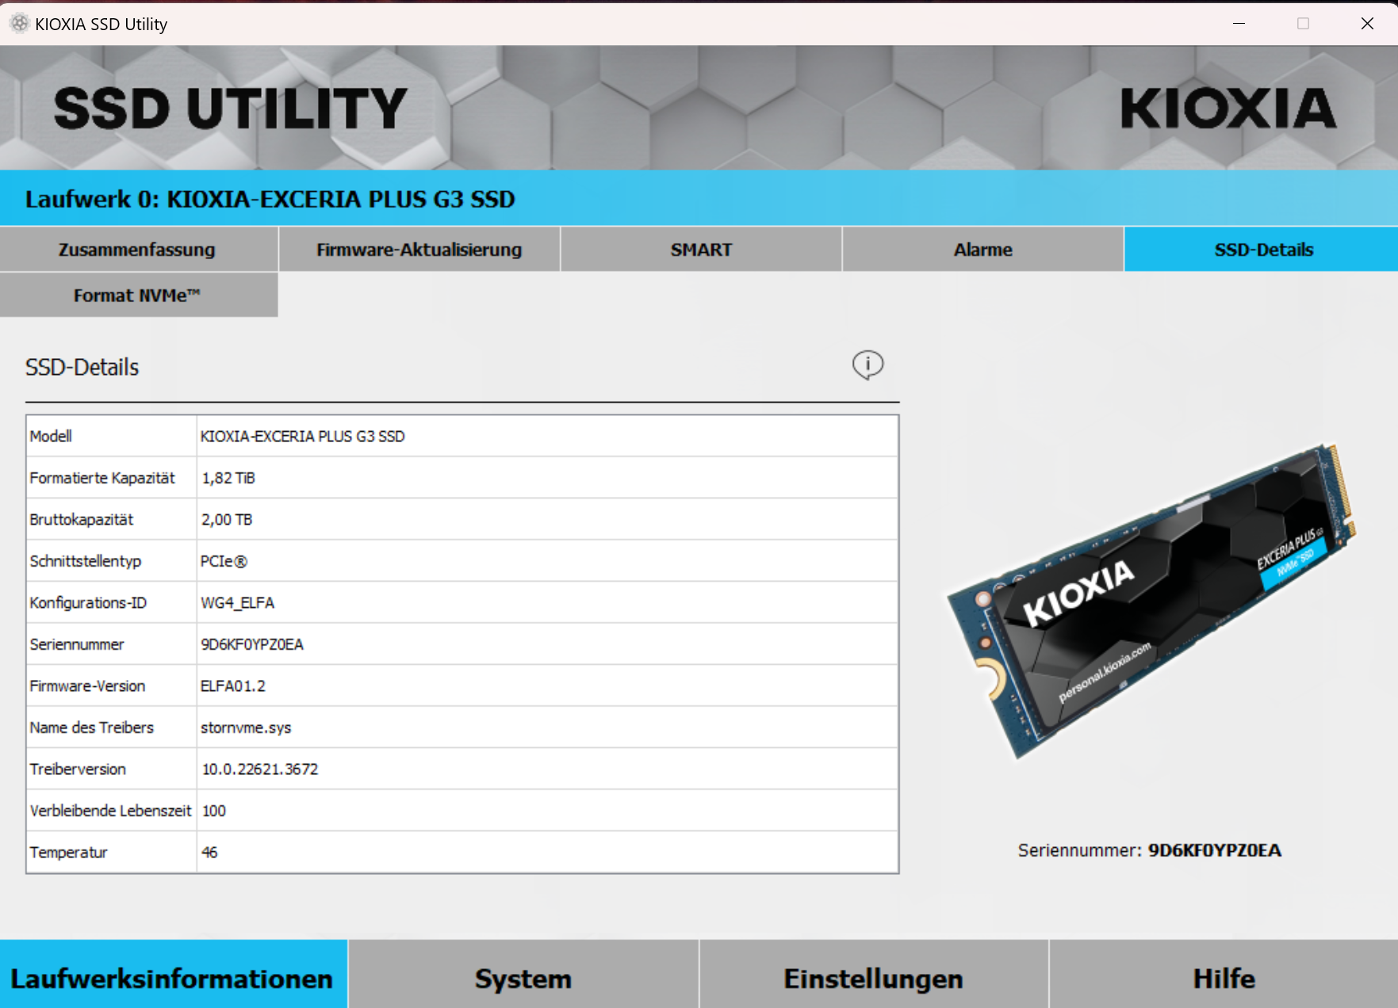1398x1008 pixels.
Task: Click the SSD-Details section heading
Action: click(x=82, y=367)
